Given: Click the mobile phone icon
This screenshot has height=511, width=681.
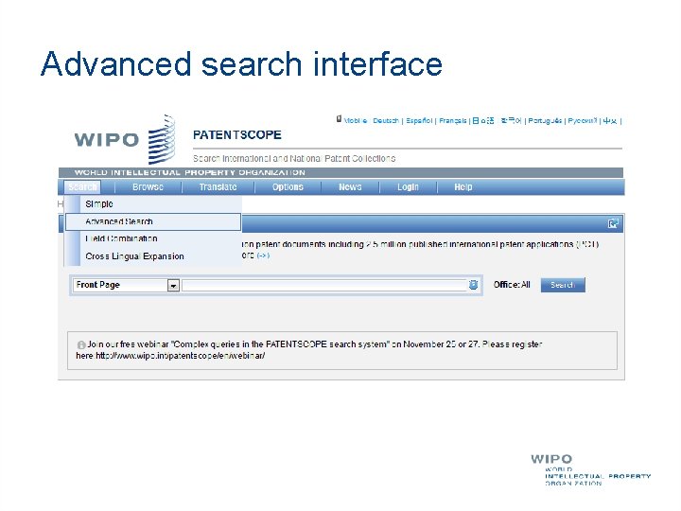Looking at the screenshot, I should 339,118.
